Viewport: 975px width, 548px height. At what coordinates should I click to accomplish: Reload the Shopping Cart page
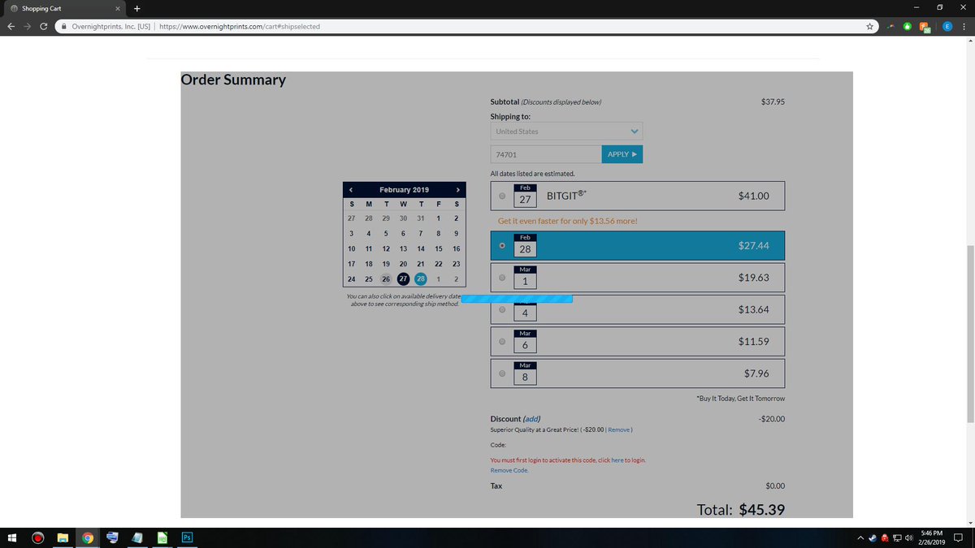tap(43, 26)
